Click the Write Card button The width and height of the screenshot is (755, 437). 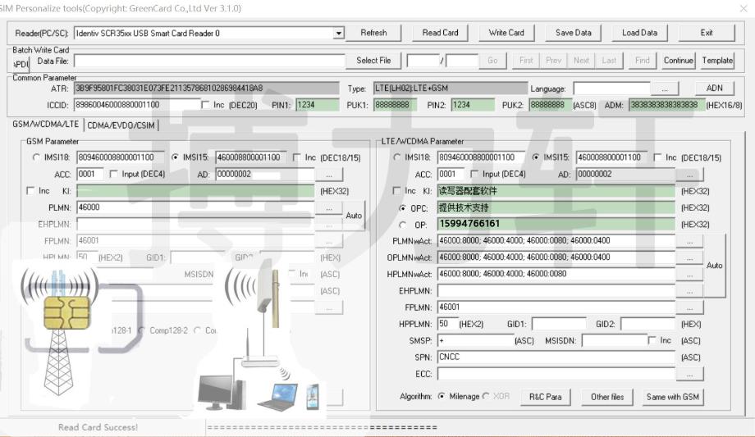506,33
